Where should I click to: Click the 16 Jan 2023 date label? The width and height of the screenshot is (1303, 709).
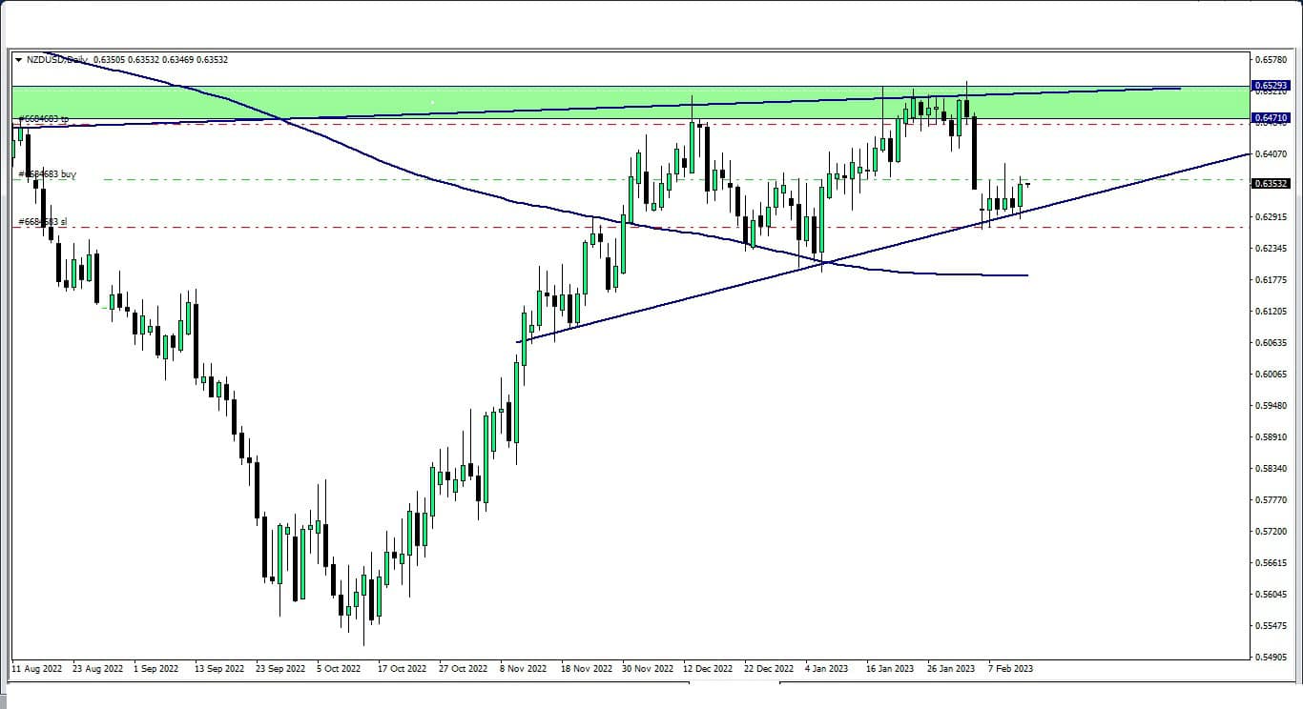890,668
